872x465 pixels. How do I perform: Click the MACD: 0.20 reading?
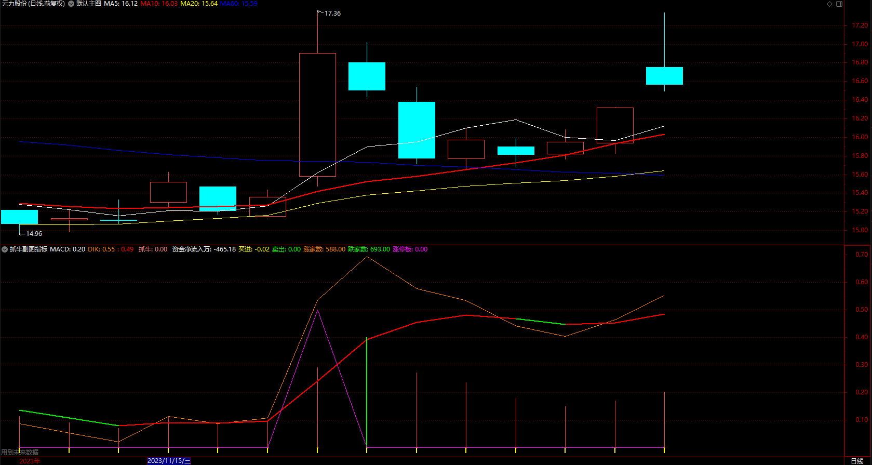[68, 249]
